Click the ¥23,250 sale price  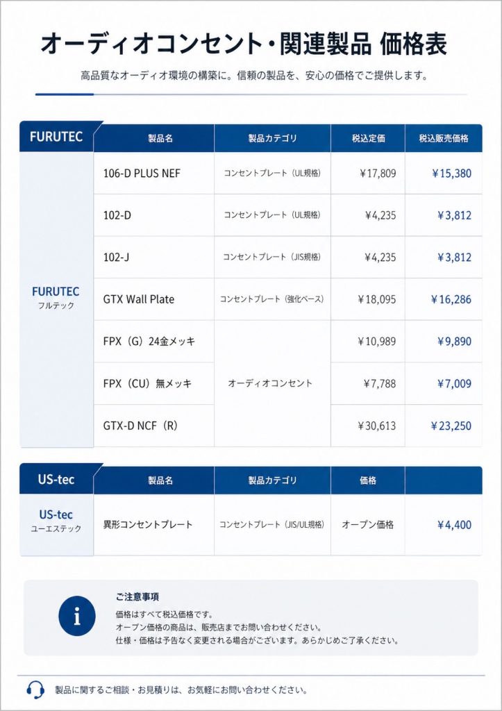[451, 426]
